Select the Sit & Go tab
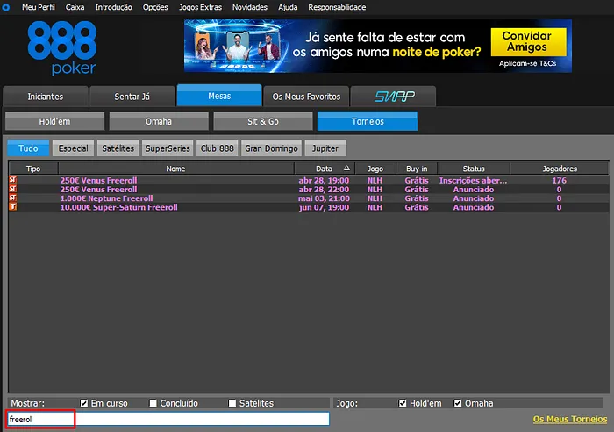614x432 pixels. (263, 121)
